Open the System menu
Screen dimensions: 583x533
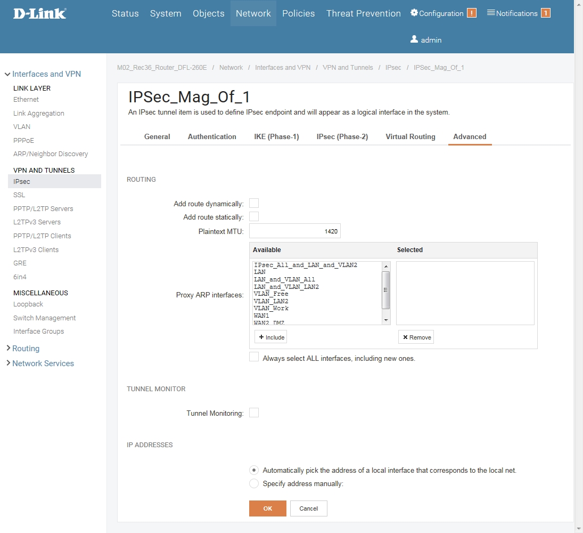[166, 13]
